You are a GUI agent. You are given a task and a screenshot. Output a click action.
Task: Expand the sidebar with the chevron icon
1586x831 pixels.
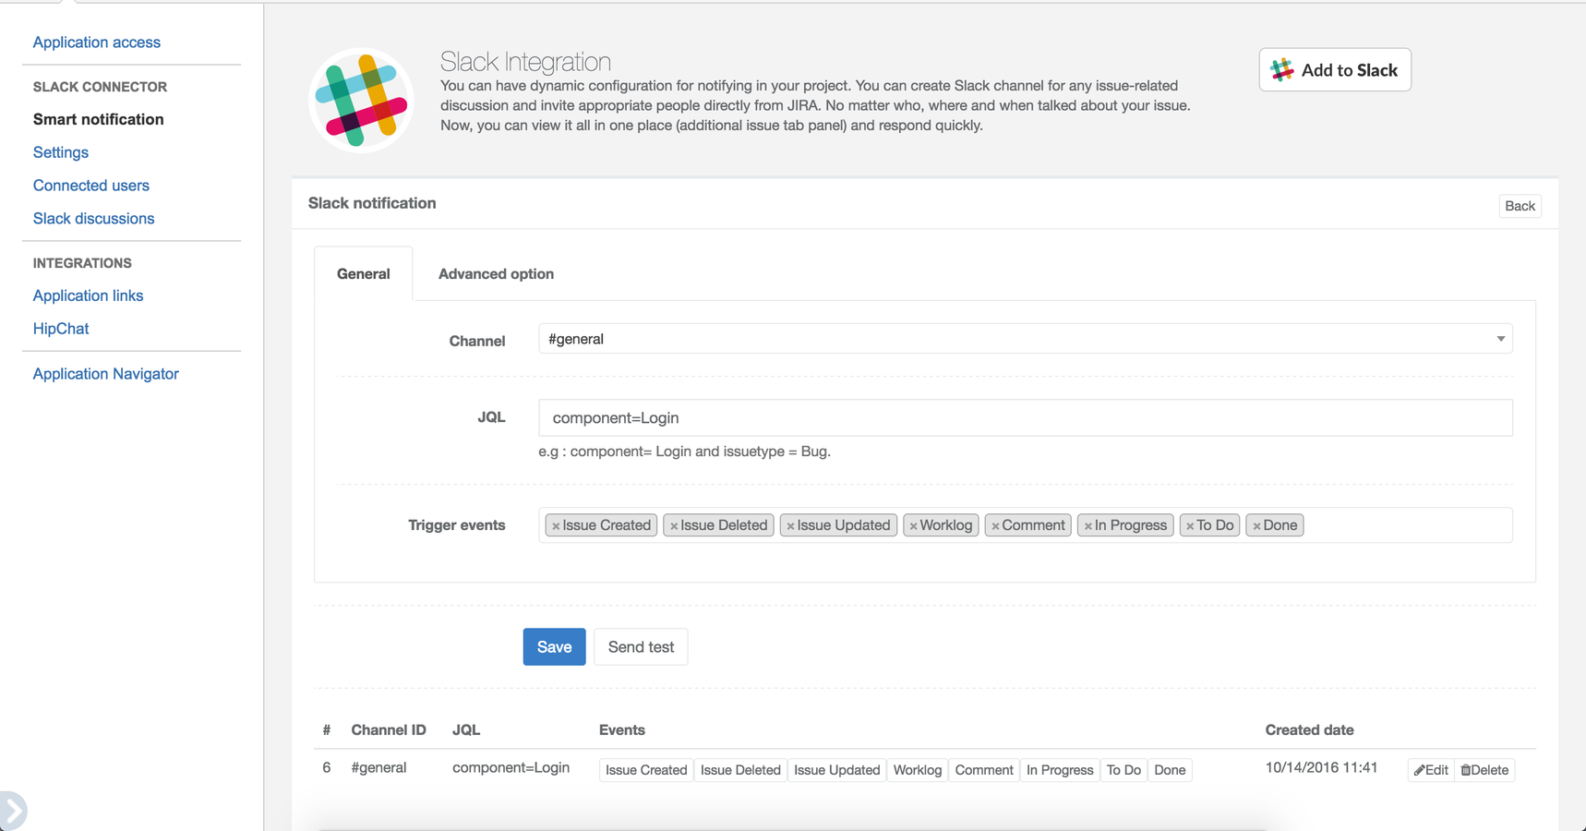(12, 811)
